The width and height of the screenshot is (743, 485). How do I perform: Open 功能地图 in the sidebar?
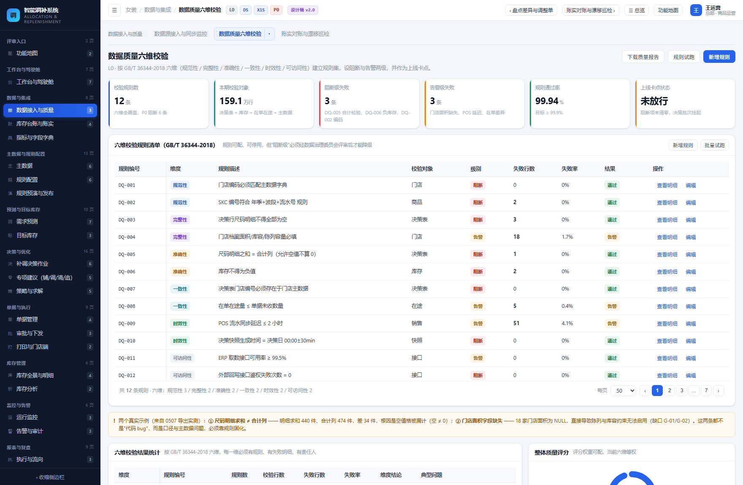point(50,54)
